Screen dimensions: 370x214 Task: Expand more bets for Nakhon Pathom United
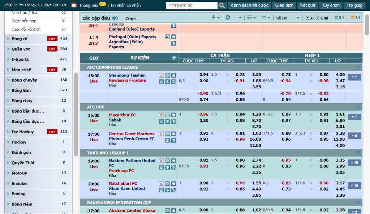[354, 163]
